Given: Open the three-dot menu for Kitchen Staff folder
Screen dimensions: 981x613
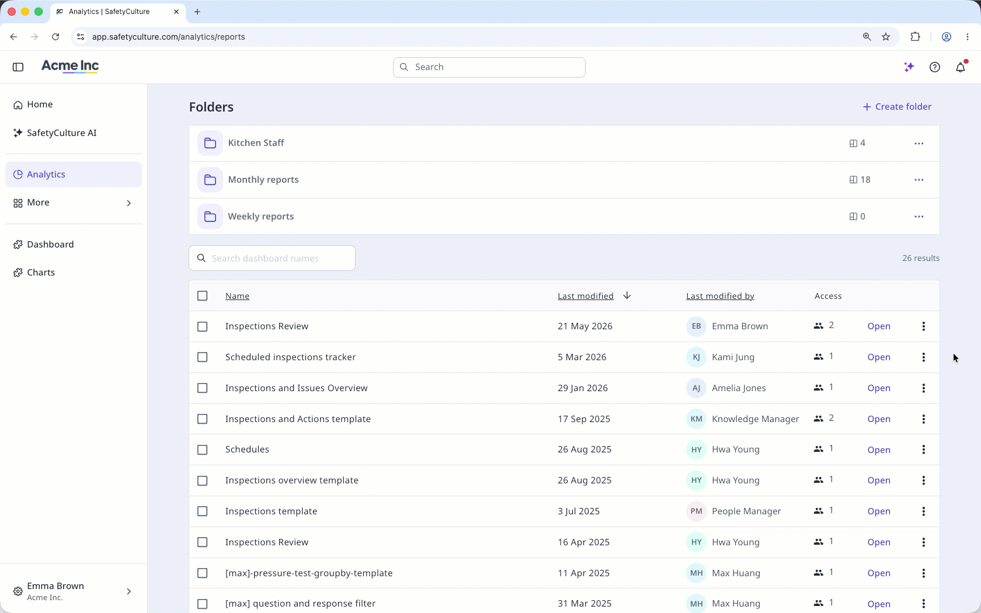Looking at the screenshot, I should pos(919,143).
